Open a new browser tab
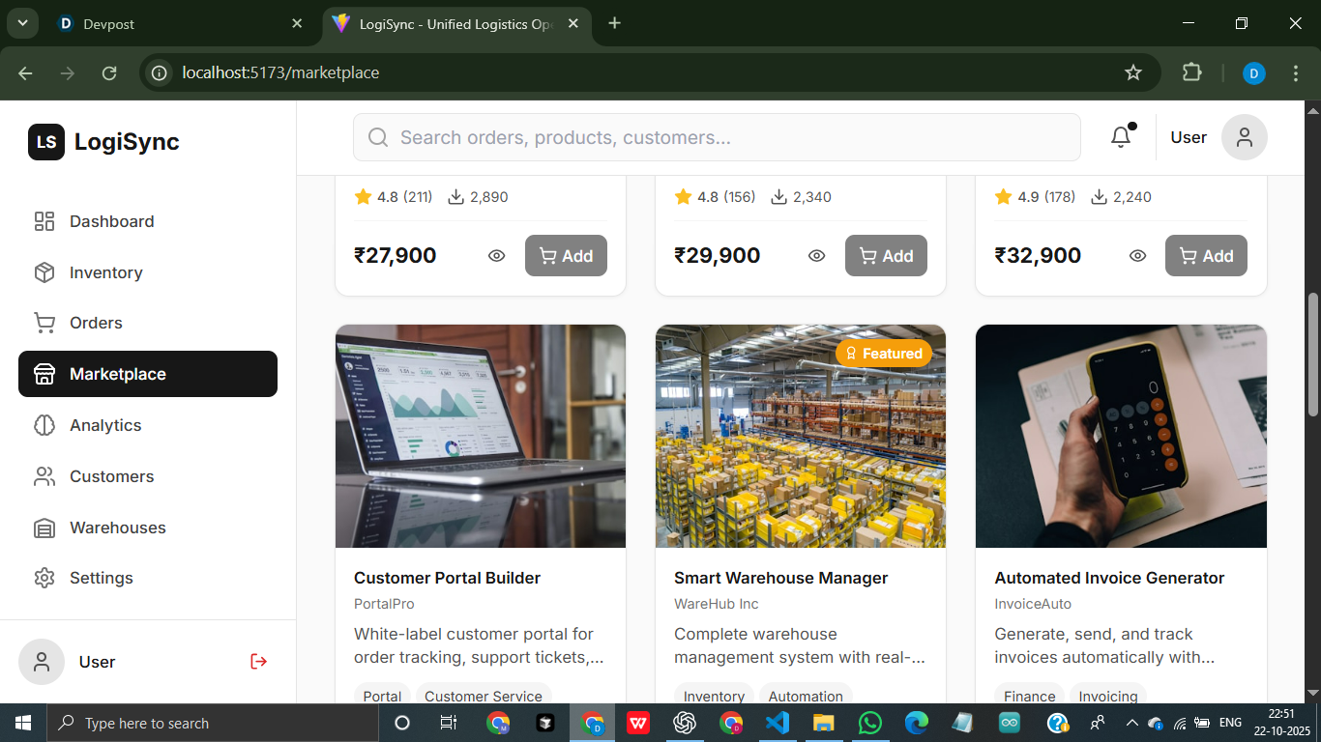The image size is (1321, 742). tap(615, 24)
